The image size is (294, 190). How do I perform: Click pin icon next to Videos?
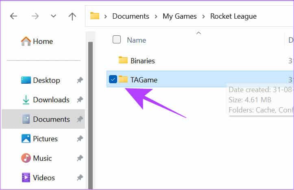pyautogui.click(x=80, y=178)
